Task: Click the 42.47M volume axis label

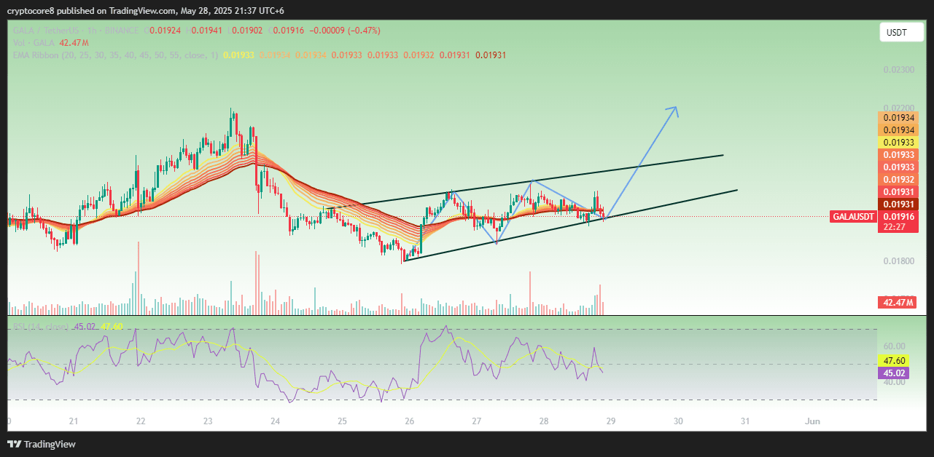Action: click(898, 303)
